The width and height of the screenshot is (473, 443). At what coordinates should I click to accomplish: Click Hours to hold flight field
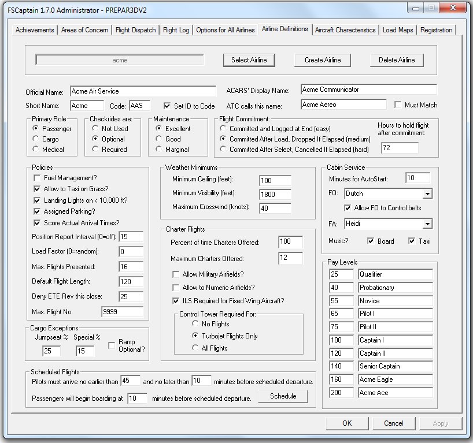point(400,148)
